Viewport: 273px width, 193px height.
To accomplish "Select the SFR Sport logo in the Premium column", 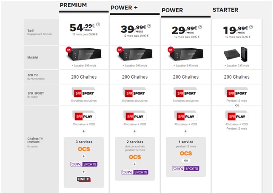I will click(84, 94).
